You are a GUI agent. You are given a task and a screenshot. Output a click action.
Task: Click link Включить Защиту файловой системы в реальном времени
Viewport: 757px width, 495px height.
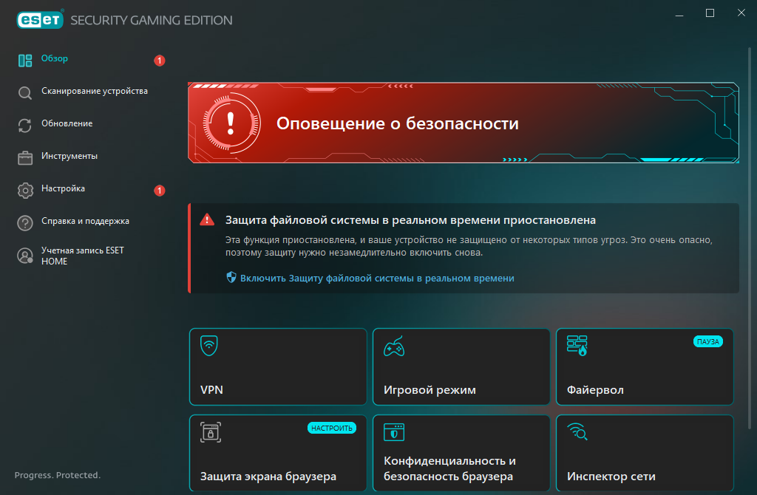tap(377, 279)
